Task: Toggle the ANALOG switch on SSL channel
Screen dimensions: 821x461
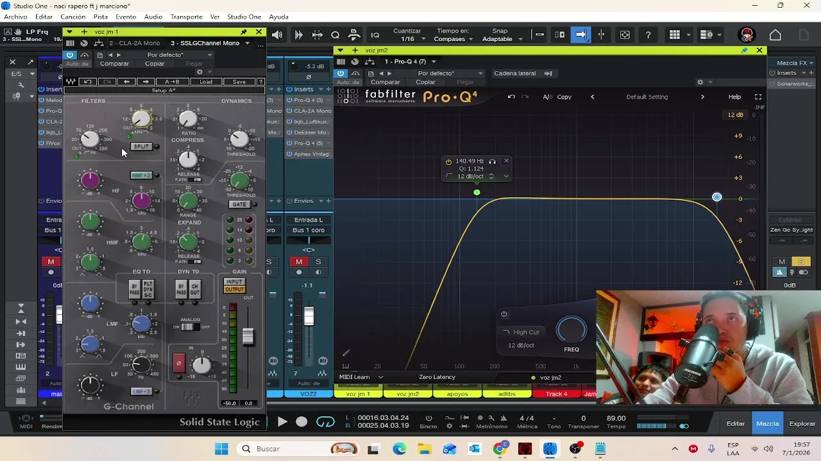Action: point(190,327)
